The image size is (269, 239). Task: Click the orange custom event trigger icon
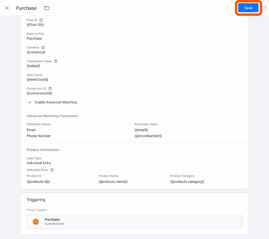point(36,222)
